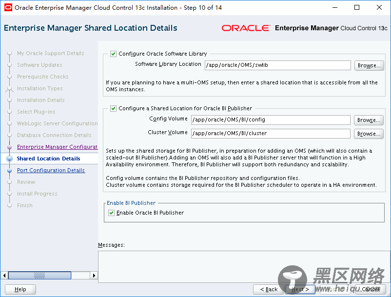The image size is (391, 297).
Task: Close the installer window
Action: 379,7
